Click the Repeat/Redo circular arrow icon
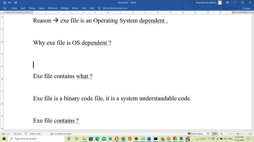Image resolution: width=254 pixels, height=142 pixels. 15,3
